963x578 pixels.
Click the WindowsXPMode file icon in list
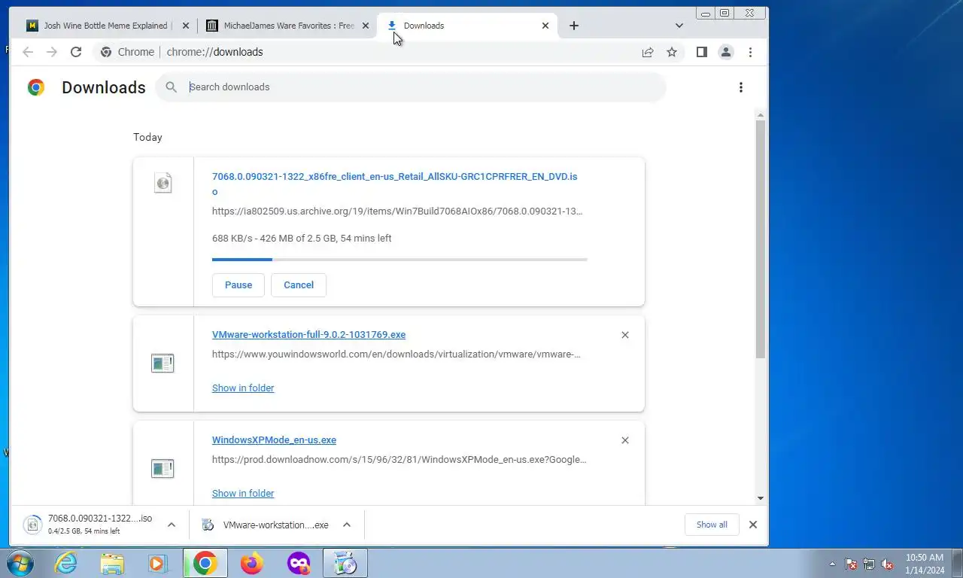click(163, 469)
